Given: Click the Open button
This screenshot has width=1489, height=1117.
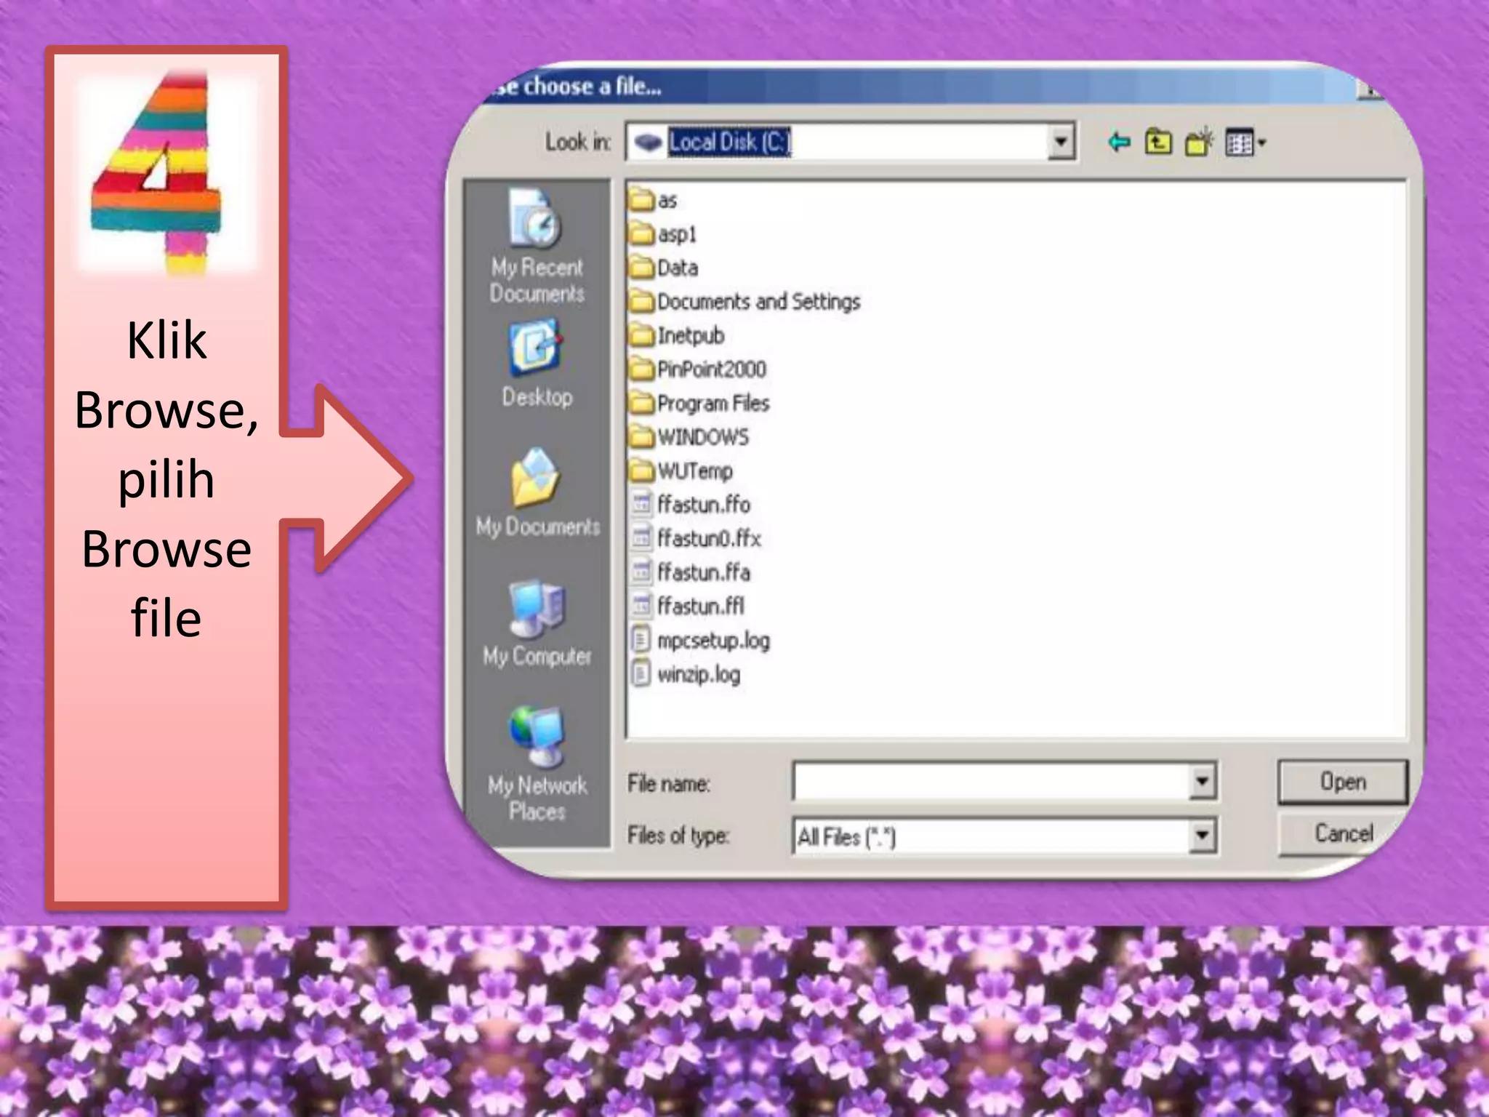Looking at the screenshot, I should pyautogui.click(x=1342, y=782).
